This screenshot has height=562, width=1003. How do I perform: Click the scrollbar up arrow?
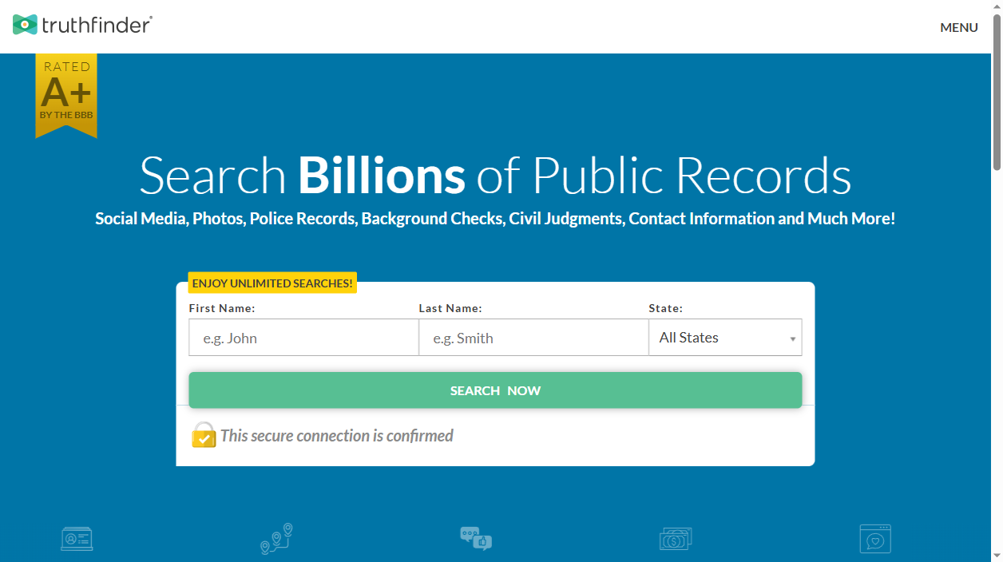click(997, 6)
